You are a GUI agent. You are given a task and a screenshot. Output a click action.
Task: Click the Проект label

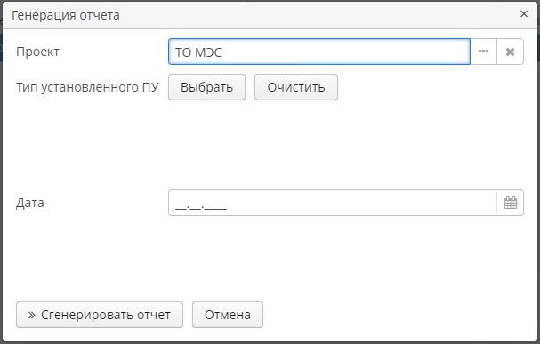(38, 52)
